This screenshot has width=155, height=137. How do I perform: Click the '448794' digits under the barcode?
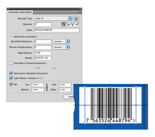[x=122, y=121]
